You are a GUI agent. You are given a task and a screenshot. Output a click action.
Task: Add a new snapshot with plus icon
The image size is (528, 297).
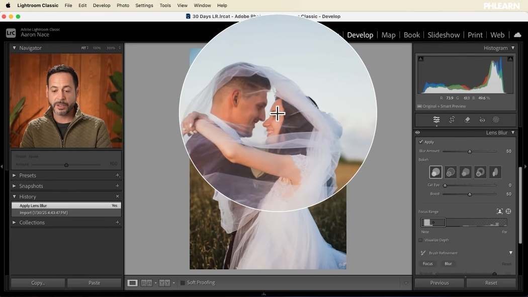[x=117, y=185]
